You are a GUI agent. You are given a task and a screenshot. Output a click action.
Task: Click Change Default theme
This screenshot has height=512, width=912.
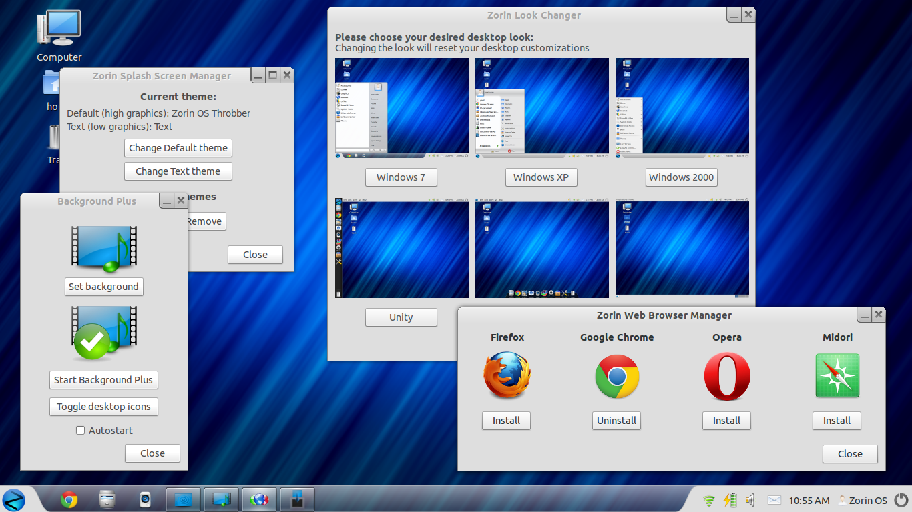178,148
